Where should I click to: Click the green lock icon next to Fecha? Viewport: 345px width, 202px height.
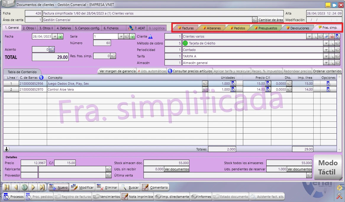pyautogui.click(x=60, y=36)
